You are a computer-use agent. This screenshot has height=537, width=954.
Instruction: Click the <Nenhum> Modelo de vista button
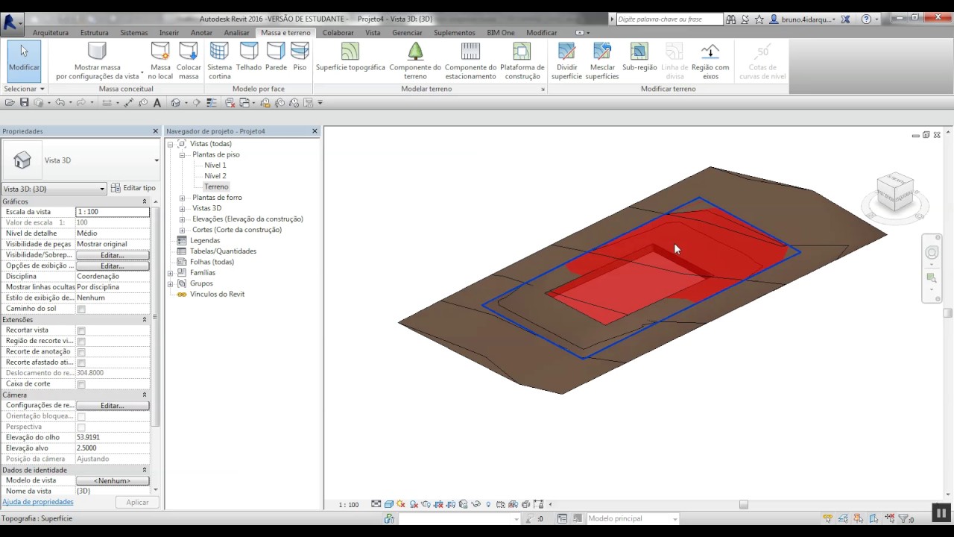(x=113, y=481)
